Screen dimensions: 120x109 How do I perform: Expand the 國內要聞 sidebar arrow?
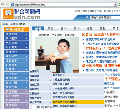pyautogui.click(x=26, y=34)
